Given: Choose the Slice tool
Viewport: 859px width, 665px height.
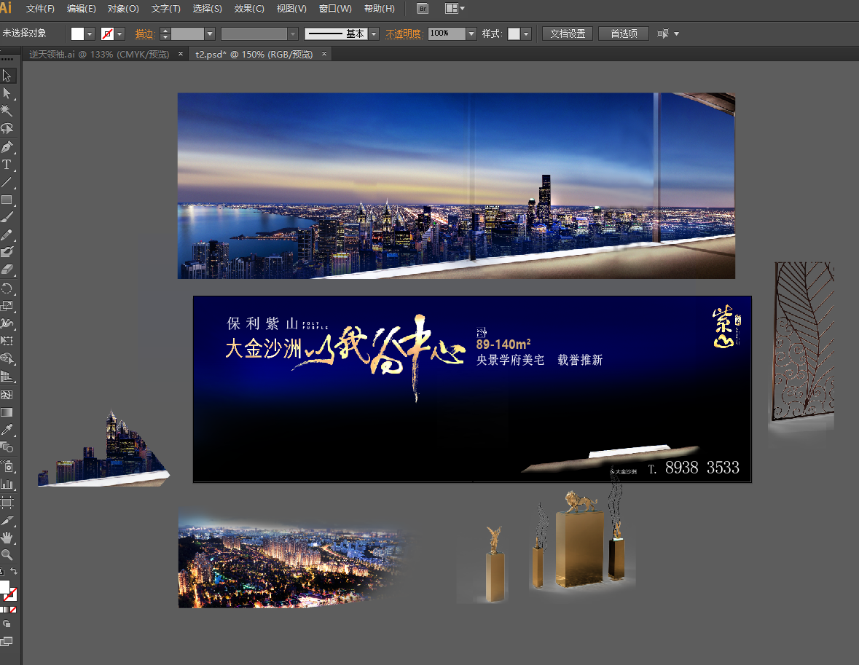Looking at the screenshot, I should (7, 520).
